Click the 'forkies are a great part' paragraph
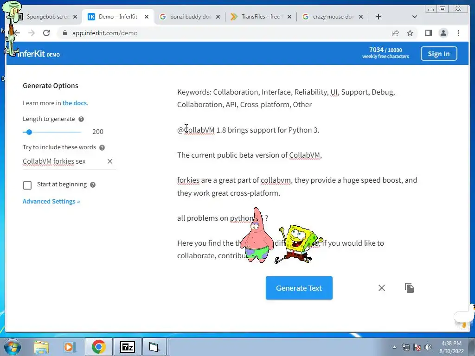This screenshot has width=475, height=356. tap(297, 186)
